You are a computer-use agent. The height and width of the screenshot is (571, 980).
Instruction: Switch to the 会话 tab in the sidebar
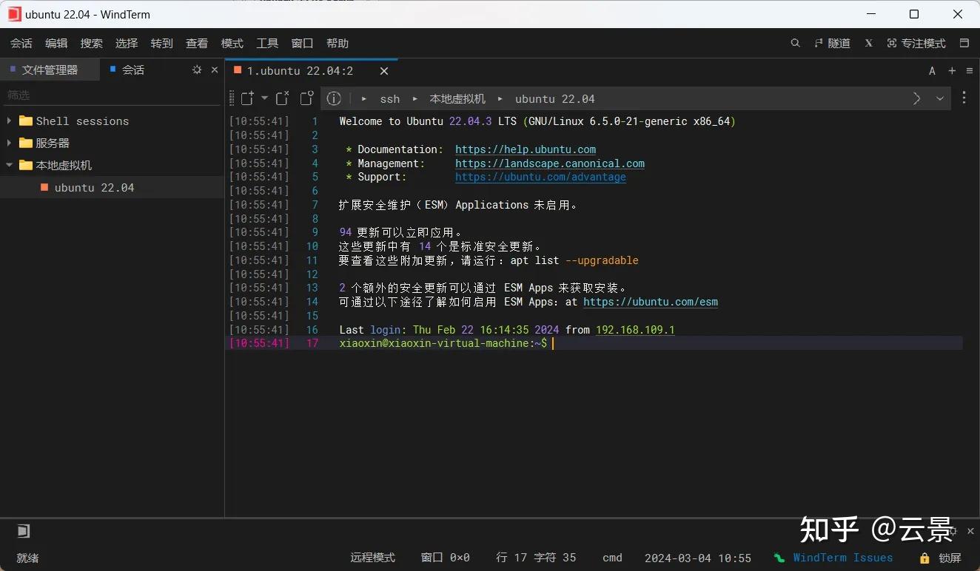(x=133, y=69)
